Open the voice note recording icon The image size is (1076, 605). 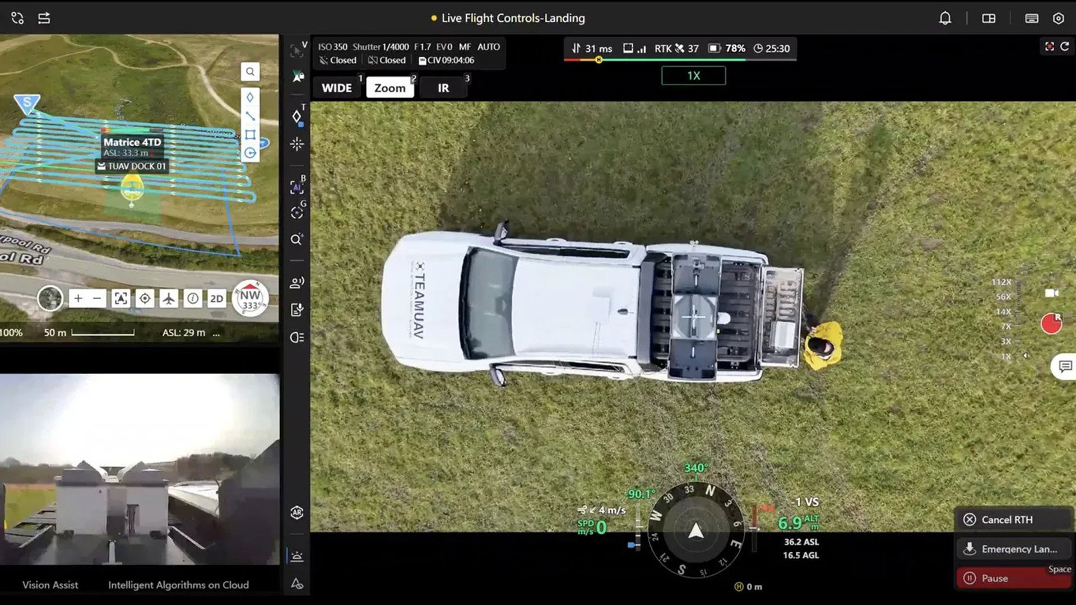point(298,310)
